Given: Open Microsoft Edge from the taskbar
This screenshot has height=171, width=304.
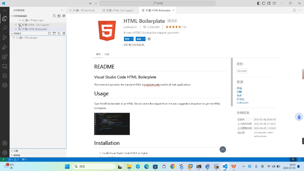Looking at the screenshot, I should [146, 166].
